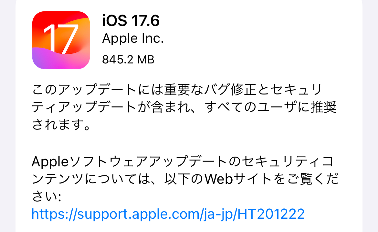Click the さい: line above the URL
This screenshot has height=232, width=378.
(x=47, y=196)
